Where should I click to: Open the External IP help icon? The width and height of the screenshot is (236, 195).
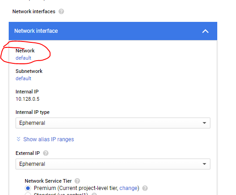pyautogui.click(x=46, y=153)
